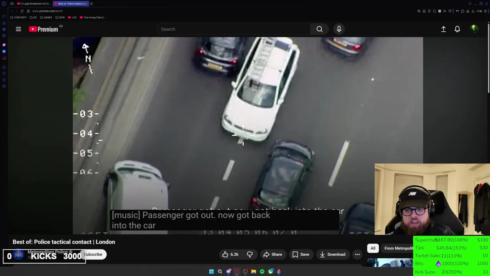Open Xbox app from the taskbar
This screenshot has width=490, height=276.
point(271,271)
